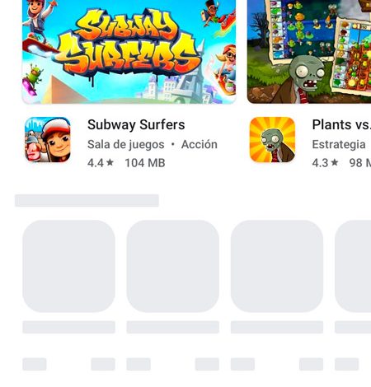Image resolution: width=371 pixels, height=387 pixels.
Task: Tap the partially visible fourth placeholder tile
Action: [x=353, y=266]
